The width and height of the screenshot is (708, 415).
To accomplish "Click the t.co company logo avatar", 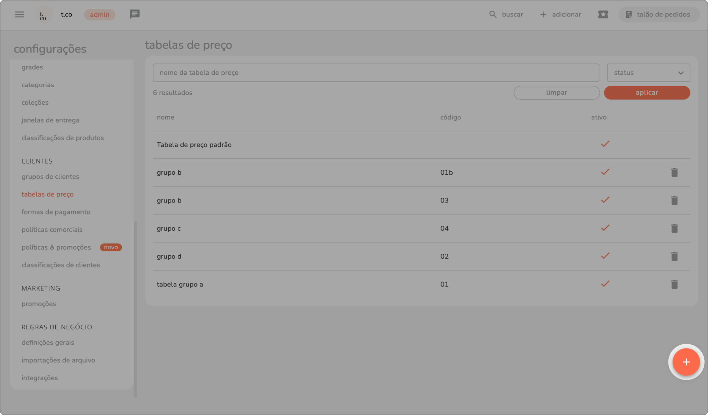I will click(x=43, y=15).
